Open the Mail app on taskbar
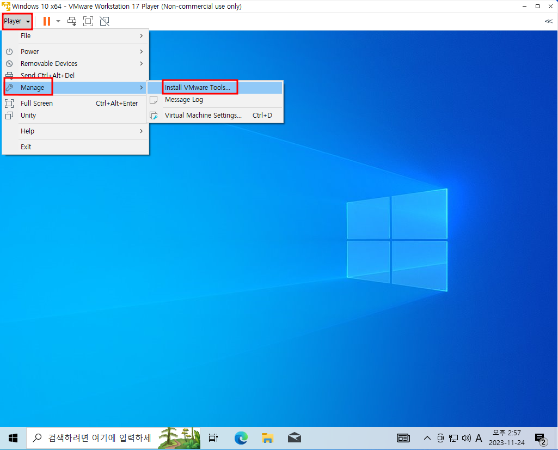 coord(295,438)
